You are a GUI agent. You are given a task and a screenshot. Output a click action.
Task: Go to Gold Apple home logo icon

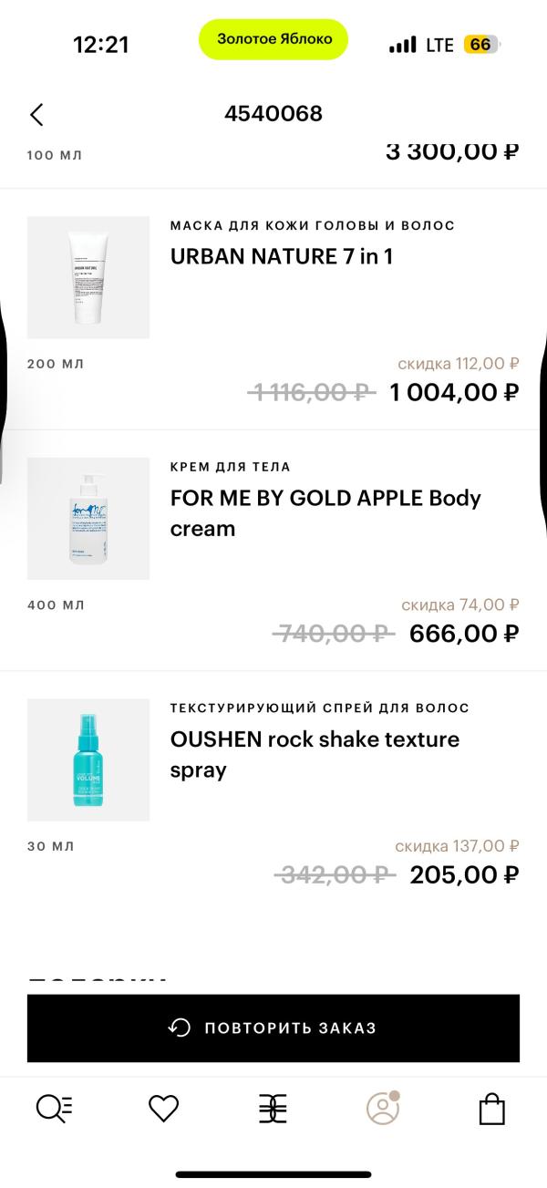point(273,1108)
